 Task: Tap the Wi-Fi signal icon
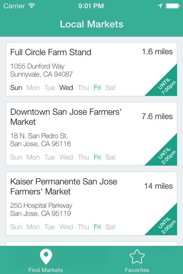[32, 6]
